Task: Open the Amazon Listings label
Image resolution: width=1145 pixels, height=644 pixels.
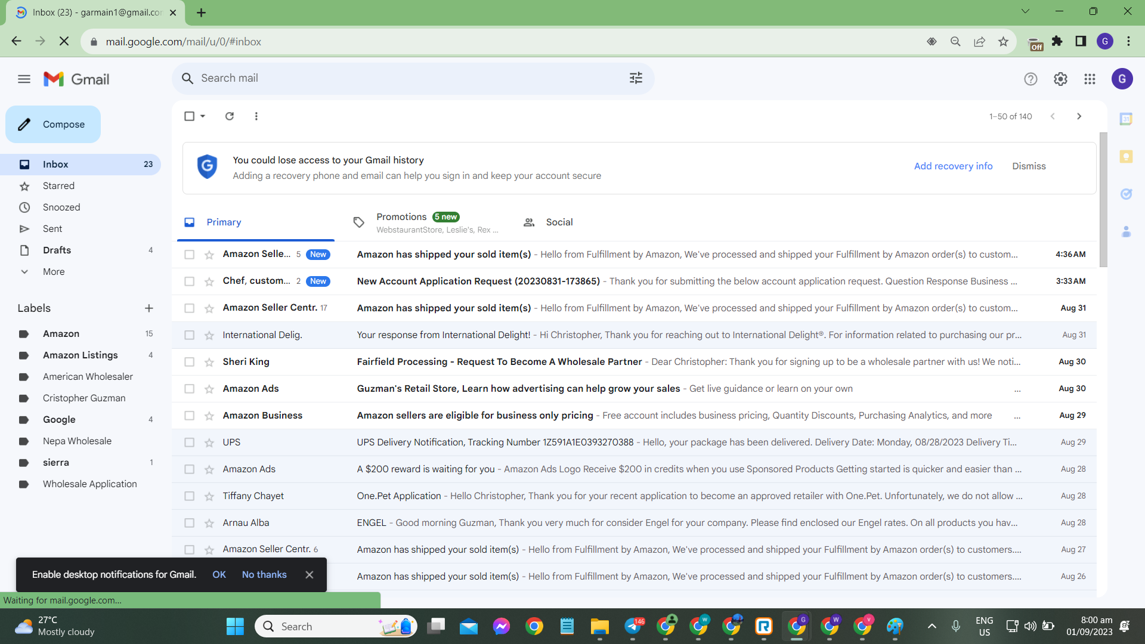Action: (81, 355)
